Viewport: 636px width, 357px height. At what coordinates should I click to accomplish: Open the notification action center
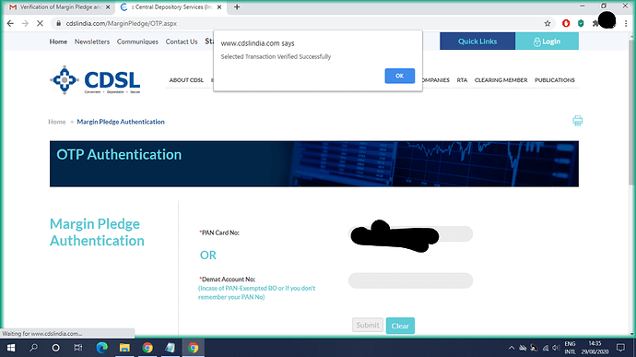click(620, 348)
